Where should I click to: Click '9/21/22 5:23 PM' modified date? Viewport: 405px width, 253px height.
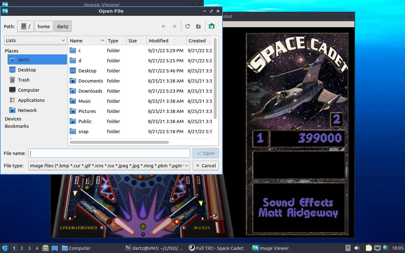[166, 91]
